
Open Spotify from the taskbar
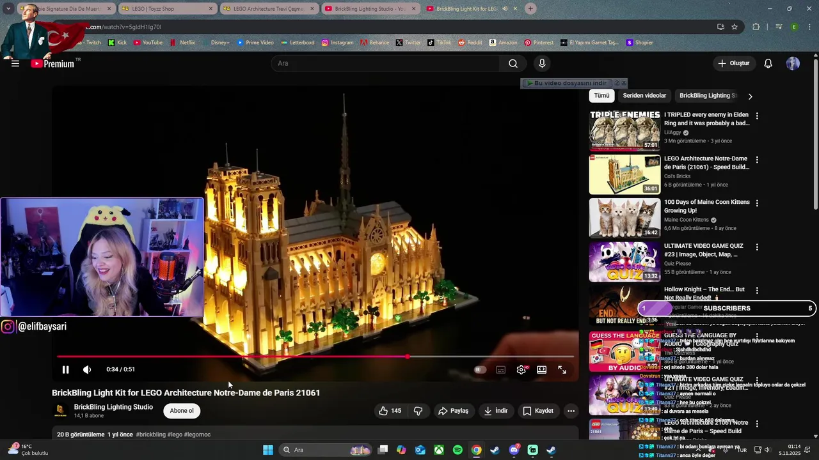tap(457, 450)
